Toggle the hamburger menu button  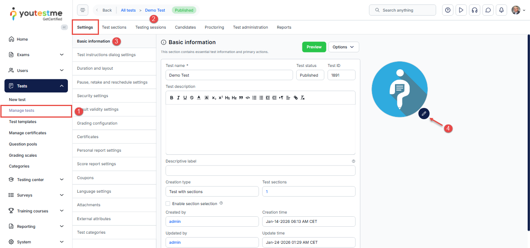[83, 10]
